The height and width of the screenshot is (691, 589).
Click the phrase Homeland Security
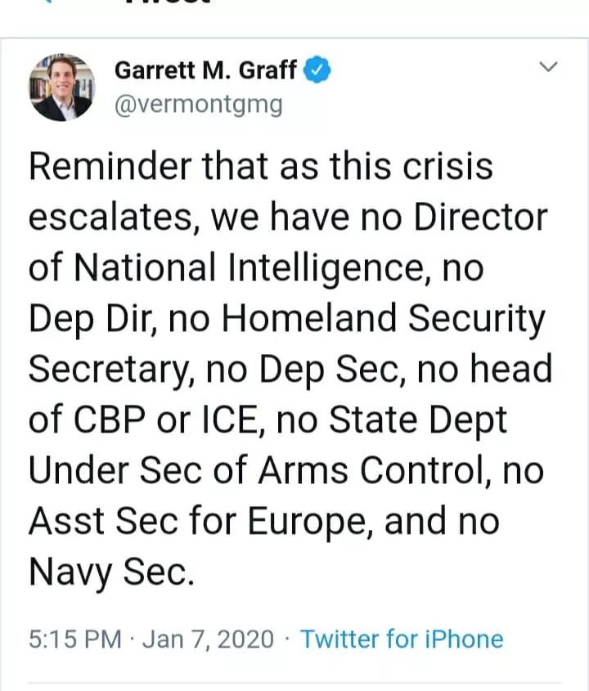[382, 319]
